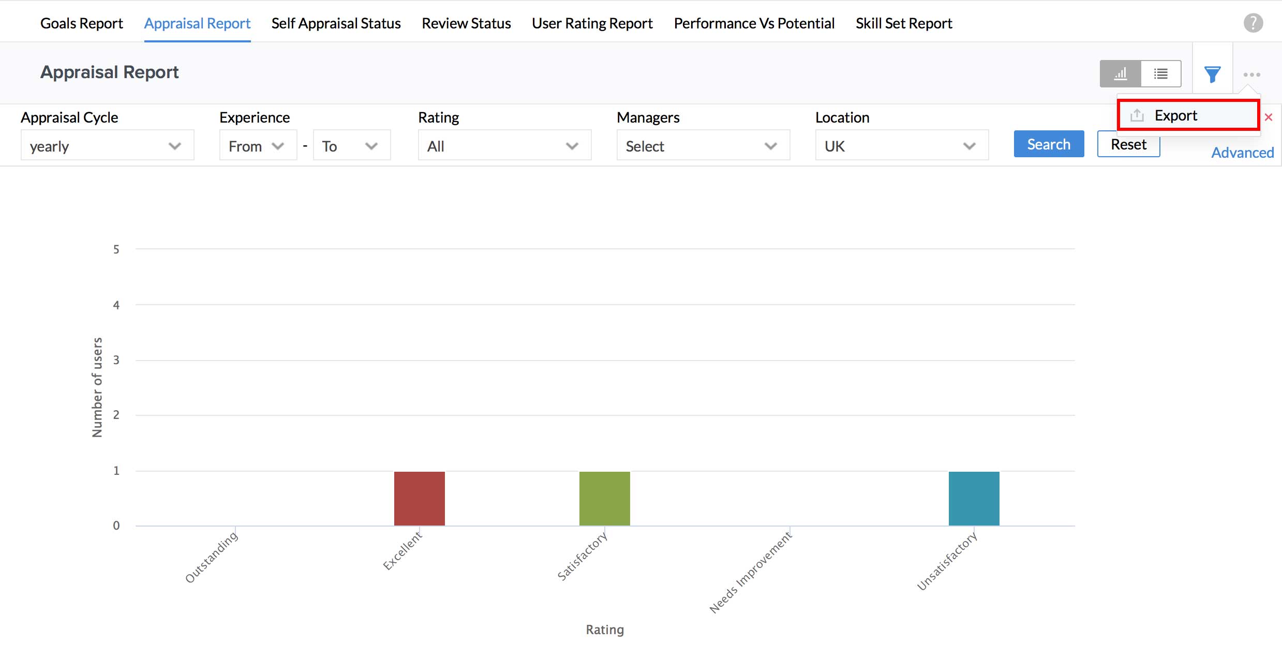
Task: Switch to list view icon
Action: pyautogui.click(x=1160, y=74)
